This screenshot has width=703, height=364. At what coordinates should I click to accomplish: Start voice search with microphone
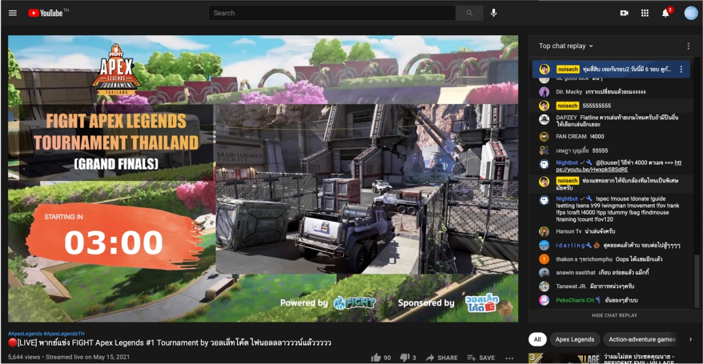(x=494, y=13)
